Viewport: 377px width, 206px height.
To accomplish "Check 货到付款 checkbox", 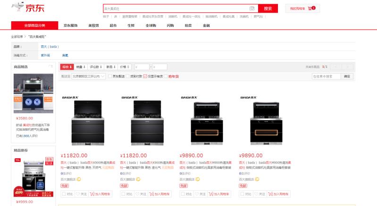I will click(127, 76).
